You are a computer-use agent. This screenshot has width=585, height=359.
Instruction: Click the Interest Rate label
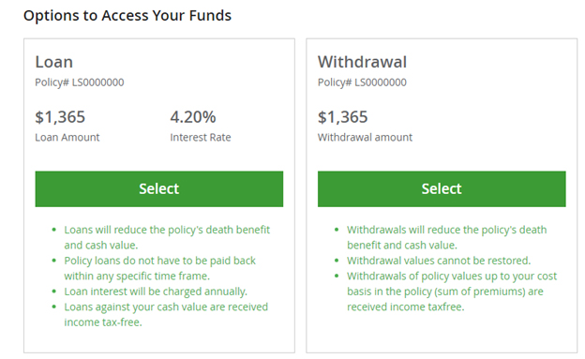[201, 138]
